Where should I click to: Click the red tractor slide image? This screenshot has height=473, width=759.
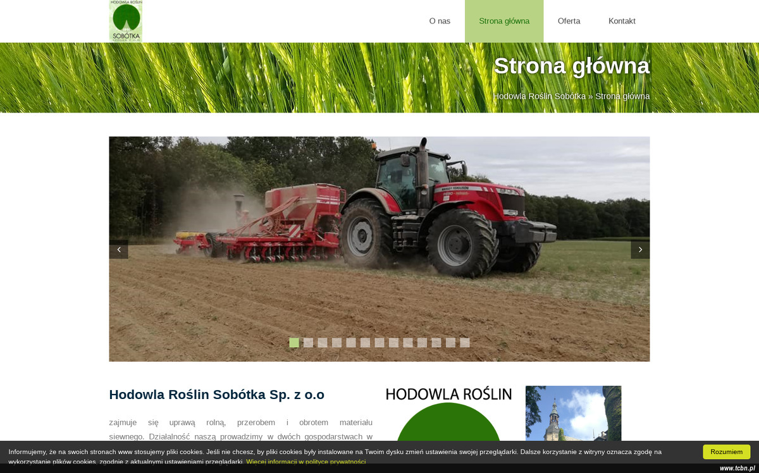379,249
